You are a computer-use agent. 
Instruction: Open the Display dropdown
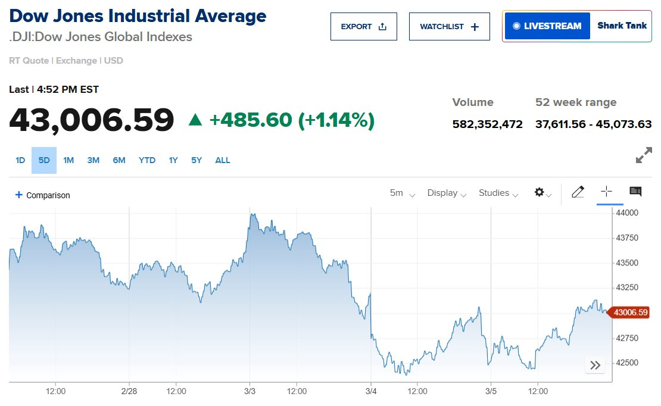pyautogui.click(x=447, y=193)
